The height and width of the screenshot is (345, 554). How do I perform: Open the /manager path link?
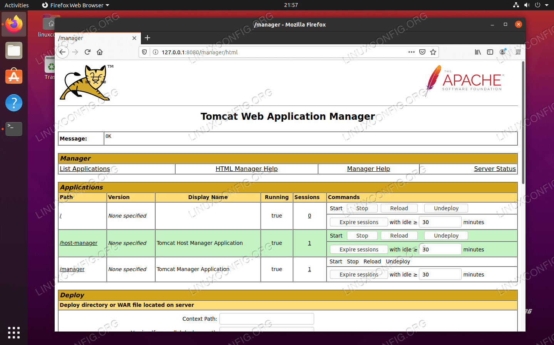(x=72, y=269)
